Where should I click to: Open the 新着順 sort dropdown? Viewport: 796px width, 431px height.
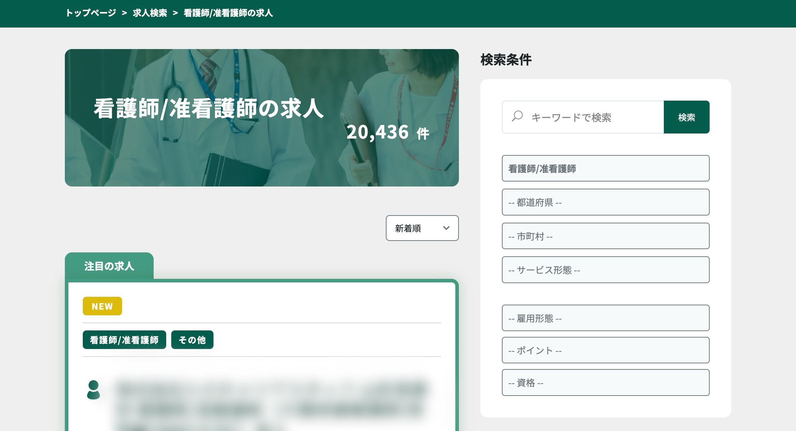[x=422, y=228]
